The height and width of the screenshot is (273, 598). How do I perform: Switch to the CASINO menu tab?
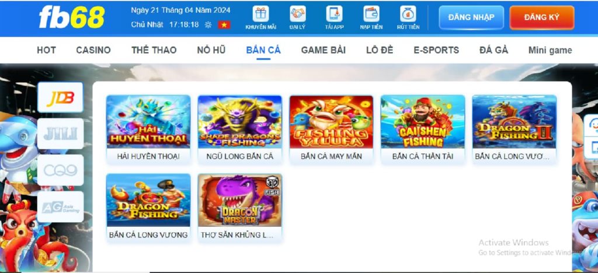tap(93, 50)
